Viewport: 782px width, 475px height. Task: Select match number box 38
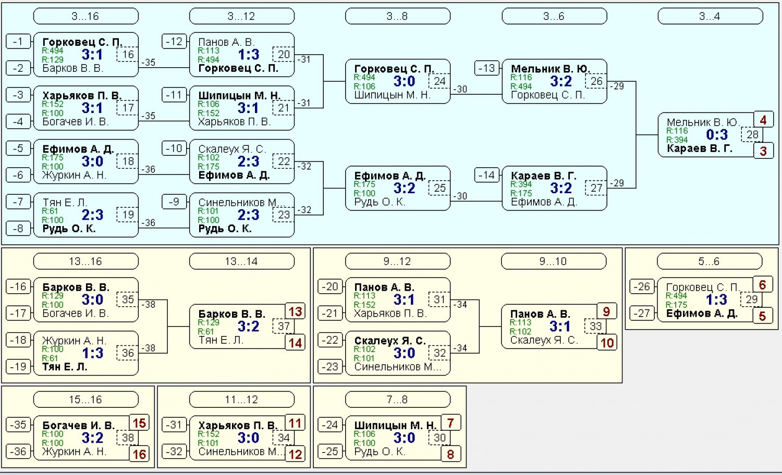coord(128,438)
